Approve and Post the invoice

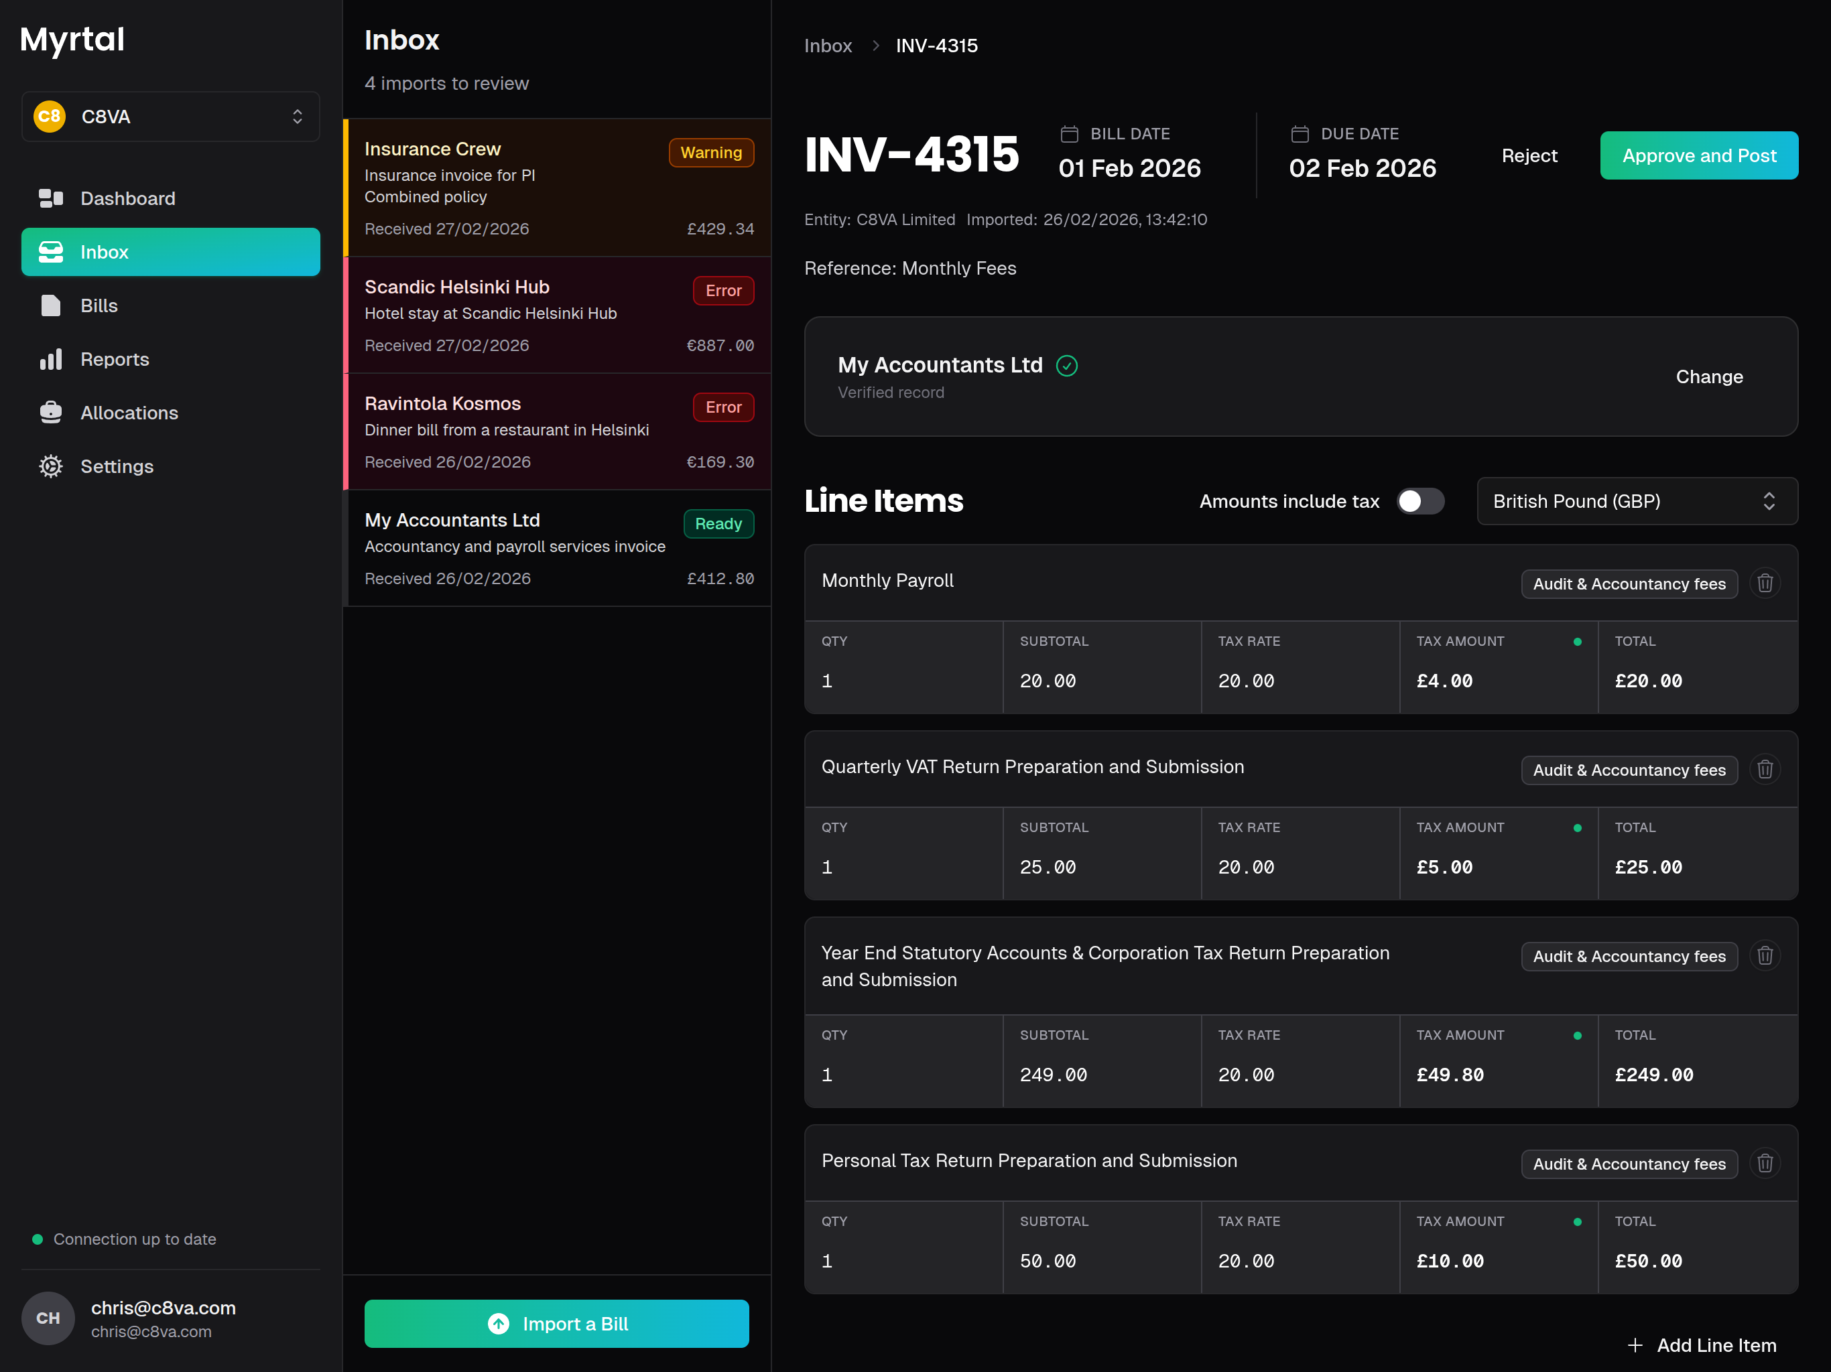1698,155
